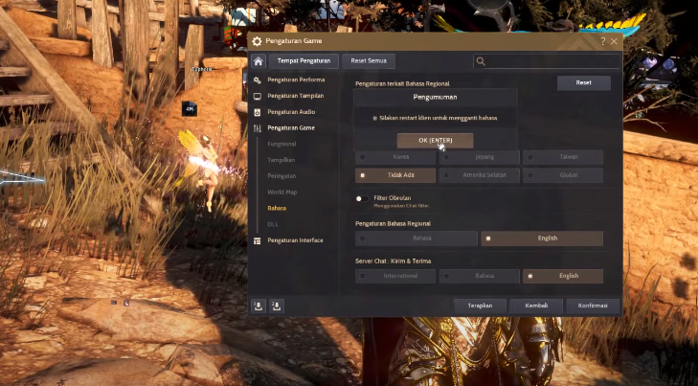Select International for Server Chat
Screen dimensions: 698x386
click(x=395, y=276)
